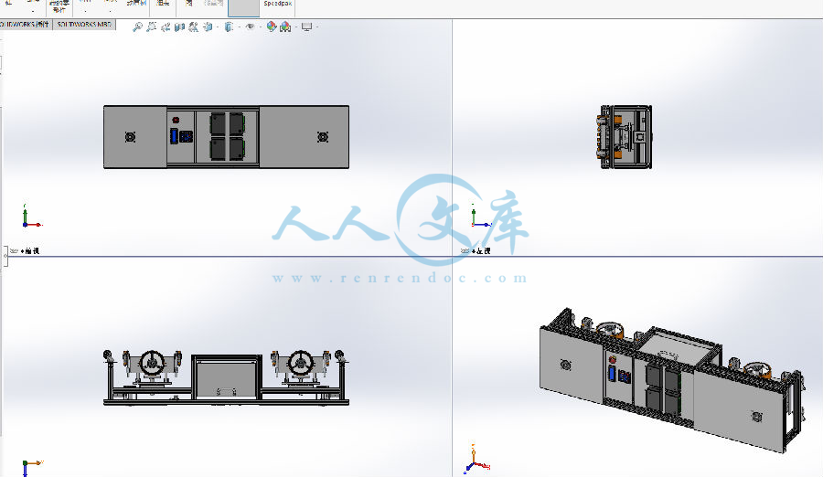Click the 前视 front view label
Viewport: 823px width, 477px height.
[x=32, y=250]
